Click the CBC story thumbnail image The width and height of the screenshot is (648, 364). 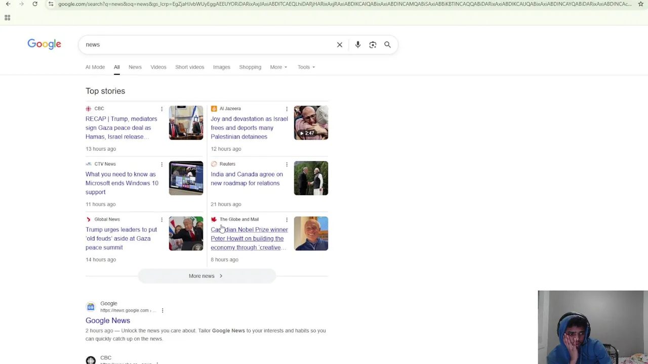tap(186, 123)
